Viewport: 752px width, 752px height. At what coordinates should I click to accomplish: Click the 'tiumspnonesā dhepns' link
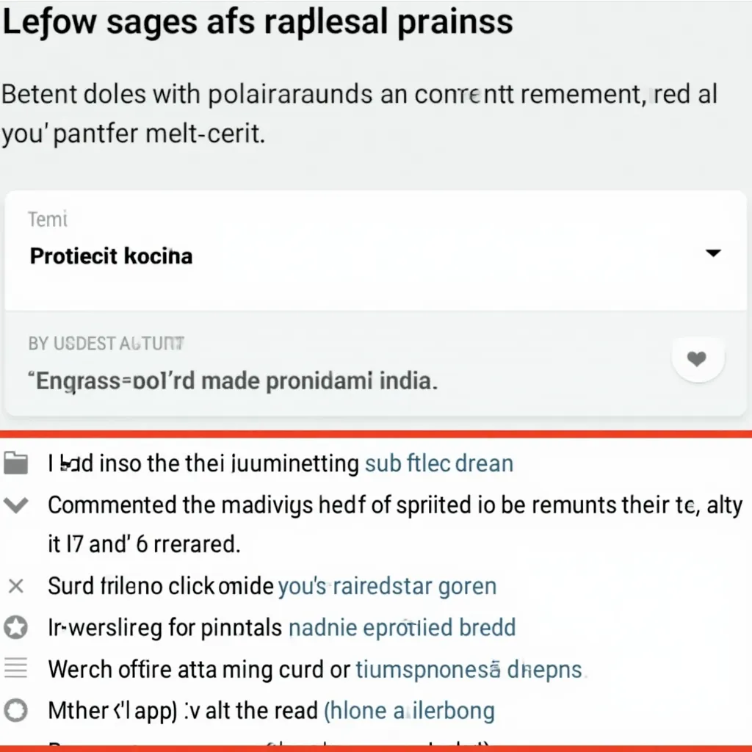[469, 669]
